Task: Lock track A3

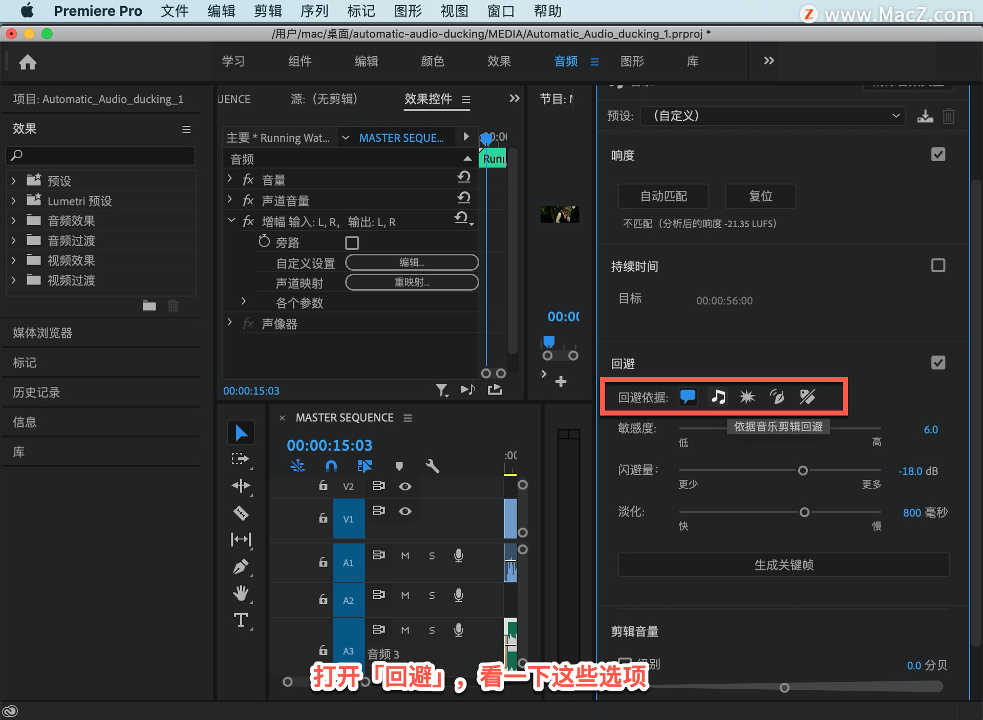Action: 323,650
